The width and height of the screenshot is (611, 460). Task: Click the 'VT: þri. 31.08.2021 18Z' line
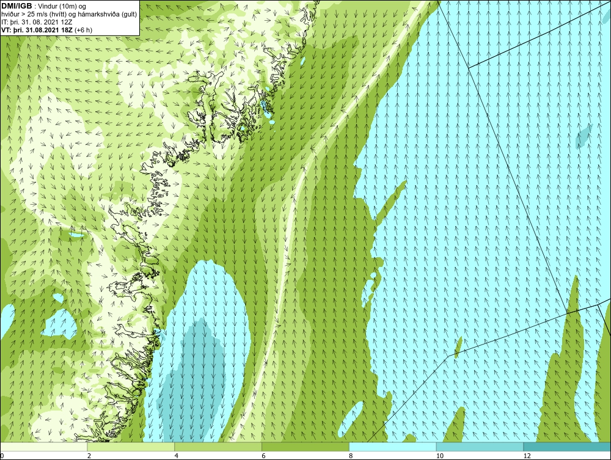coord(47,30)
